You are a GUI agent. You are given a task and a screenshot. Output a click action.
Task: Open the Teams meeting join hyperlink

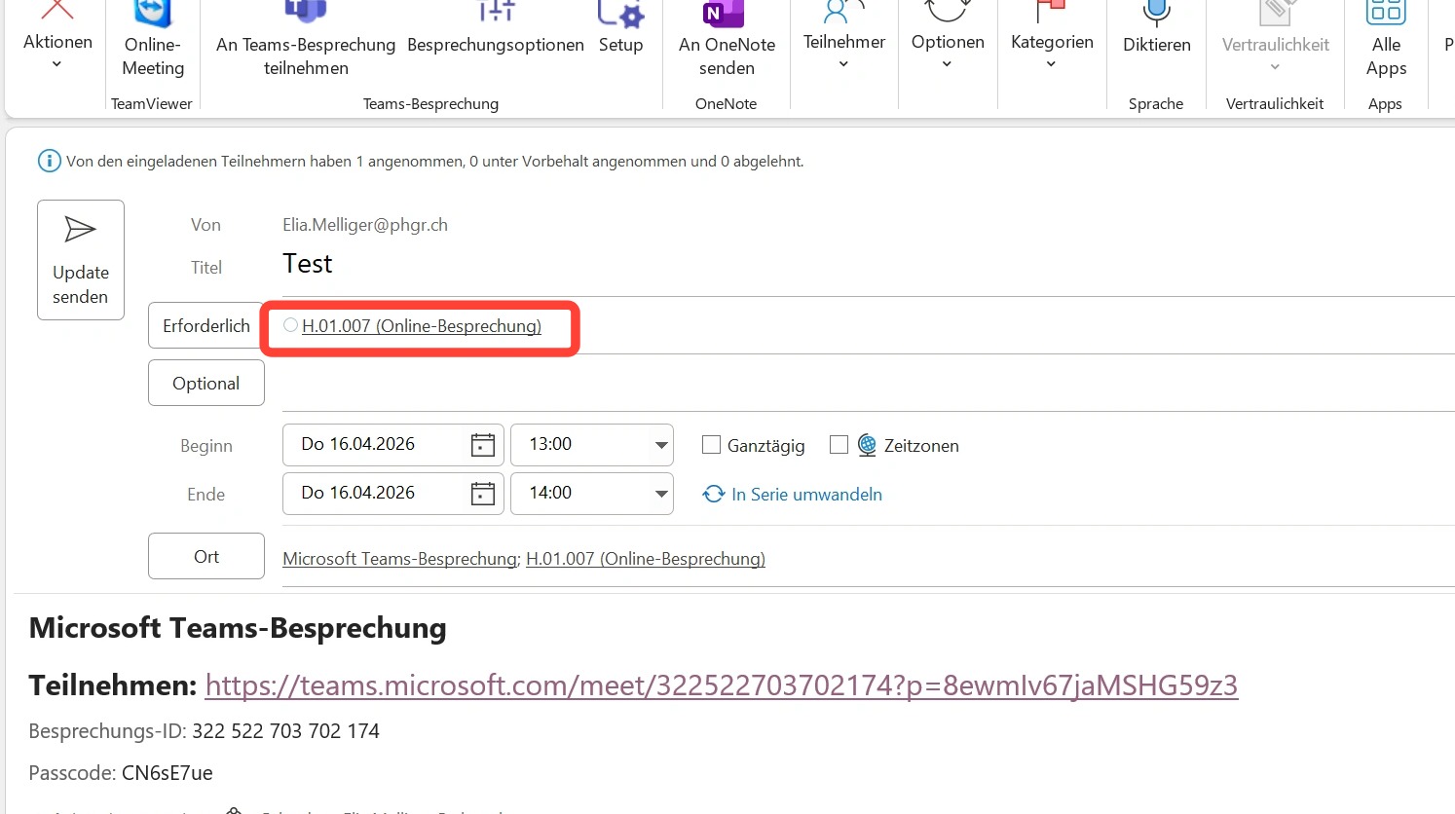[721, 685]
